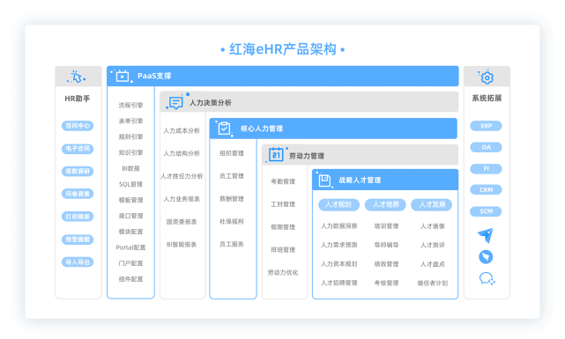Click the 表单引擎 item
This screenshot has height=339, width=565.
tap(130, 121)
